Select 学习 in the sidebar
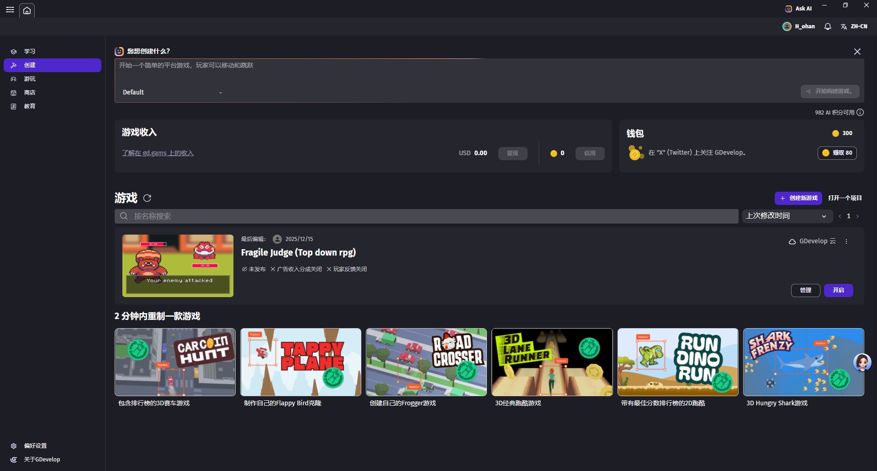877x471 pixels. tap(30, 52)
